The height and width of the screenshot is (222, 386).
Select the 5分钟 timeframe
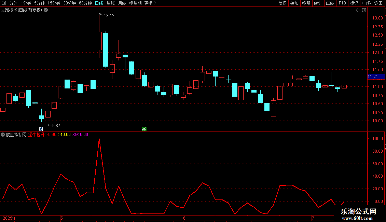point(39,3)
